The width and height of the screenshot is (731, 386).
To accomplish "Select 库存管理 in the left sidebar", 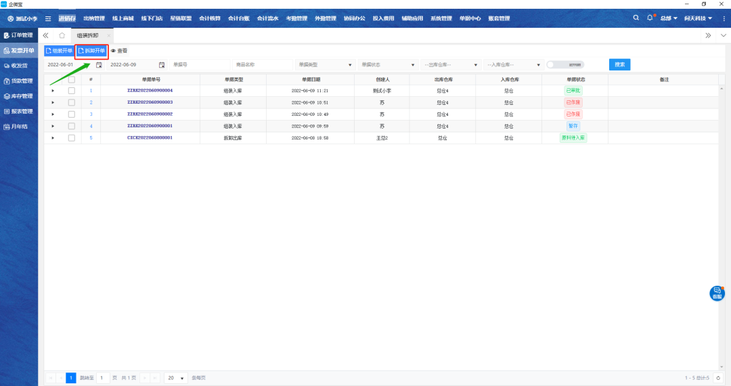I will pos(19,96).
